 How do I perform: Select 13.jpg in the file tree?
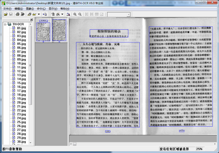22,75
